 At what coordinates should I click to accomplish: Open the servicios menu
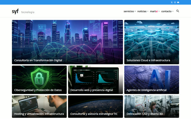[129, 11]
